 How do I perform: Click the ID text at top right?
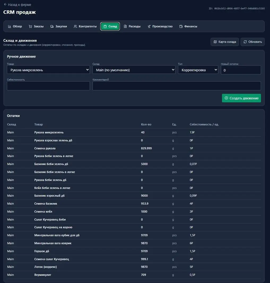pos(237,9)
